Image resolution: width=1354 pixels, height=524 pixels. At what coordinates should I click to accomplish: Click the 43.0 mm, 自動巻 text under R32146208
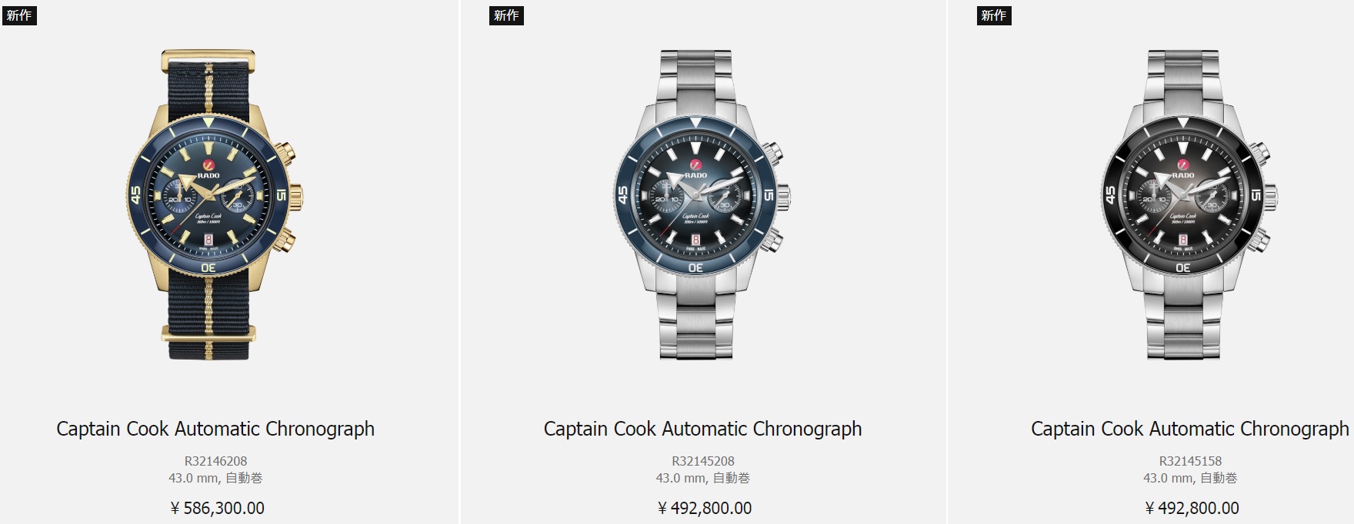[215, 478]
